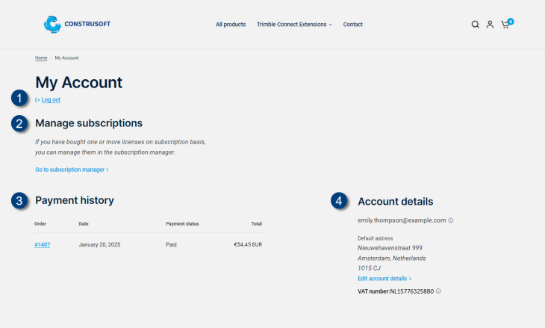The width and height of the screenshot is (545, 328).
Task: Click the Construsoft logo
Action: tap(77, 25)
